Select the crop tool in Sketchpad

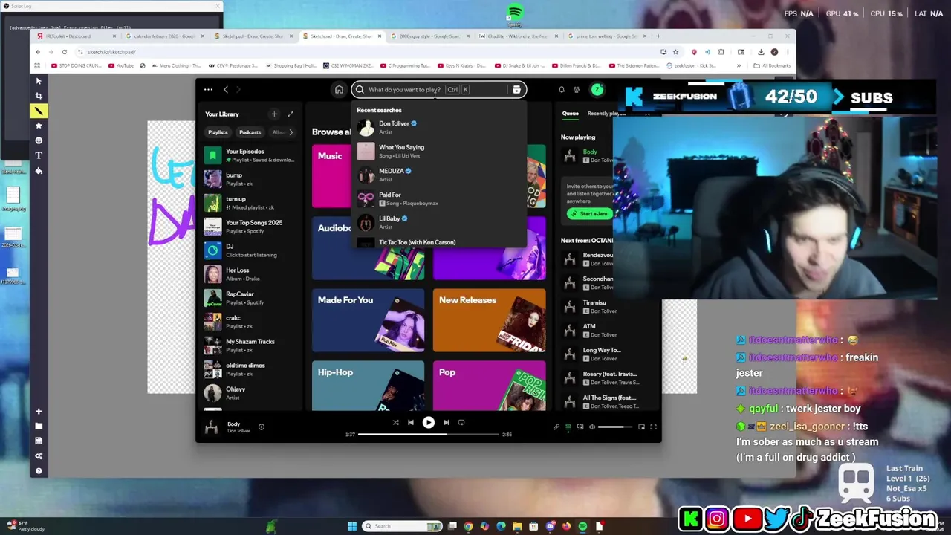[39, 96]
